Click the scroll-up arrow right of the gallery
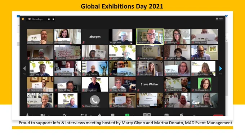 227,41
